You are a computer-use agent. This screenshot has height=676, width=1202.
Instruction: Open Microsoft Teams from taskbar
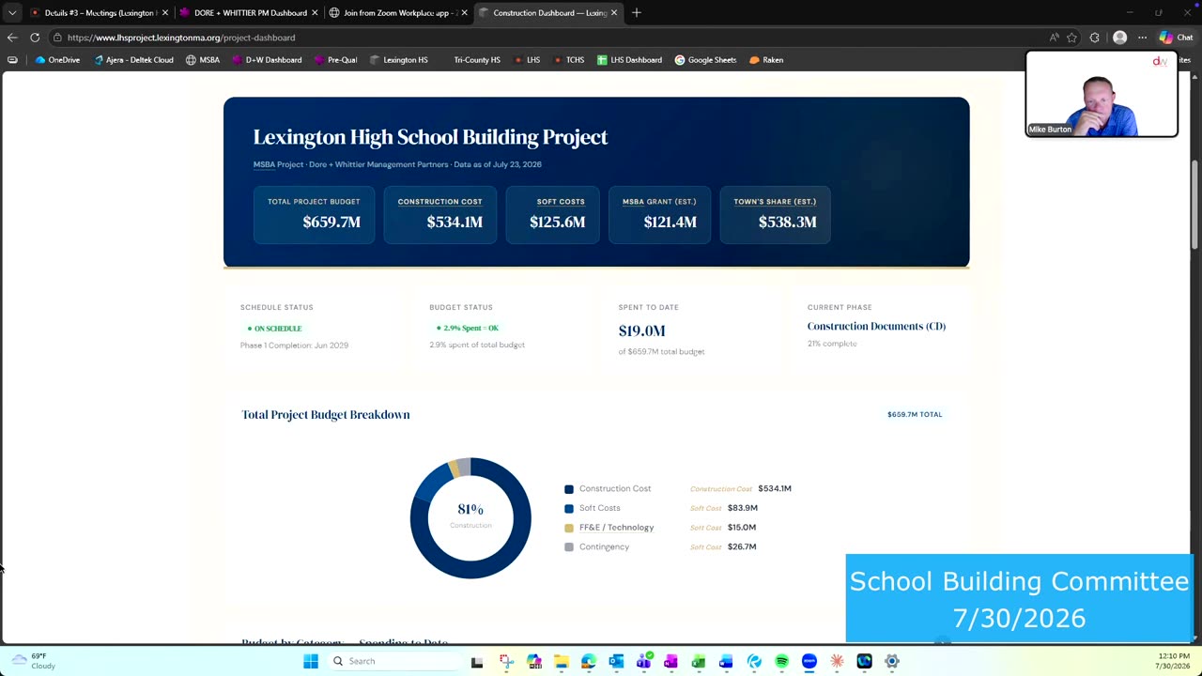coord(643,661)
